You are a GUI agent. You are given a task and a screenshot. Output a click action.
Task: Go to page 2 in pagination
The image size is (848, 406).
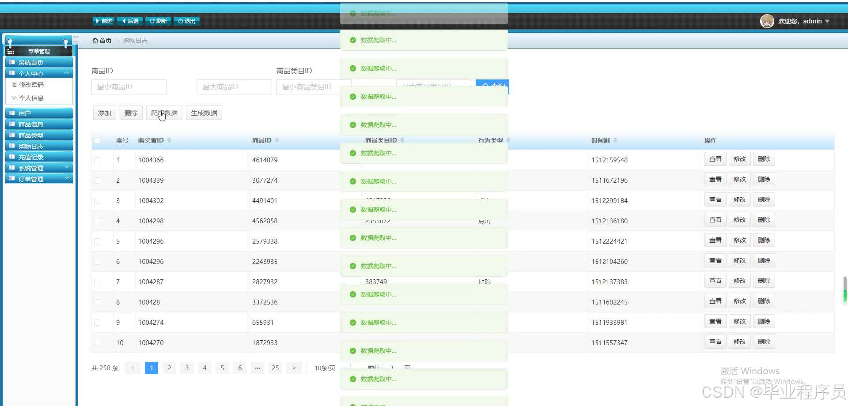[169, 368]
